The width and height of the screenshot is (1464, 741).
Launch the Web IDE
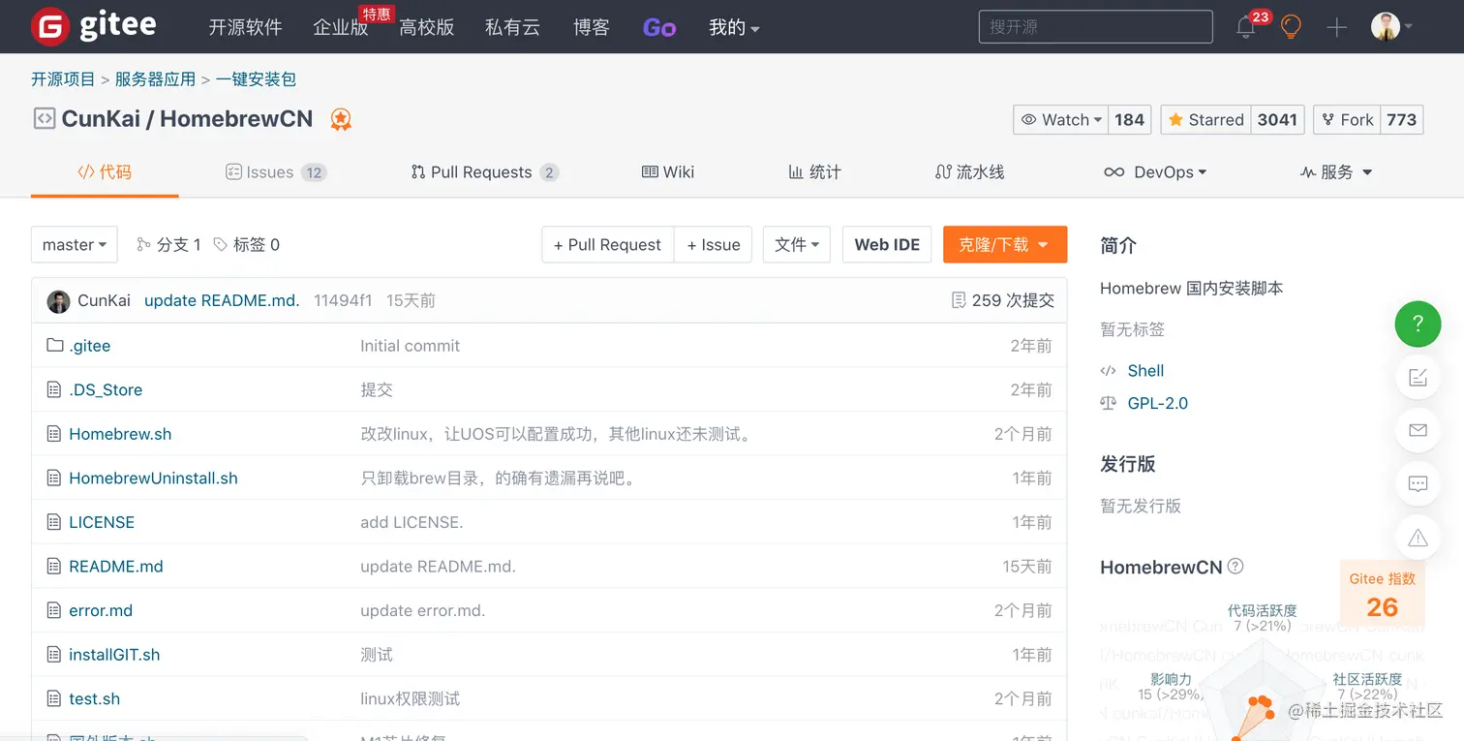[887, 244]
